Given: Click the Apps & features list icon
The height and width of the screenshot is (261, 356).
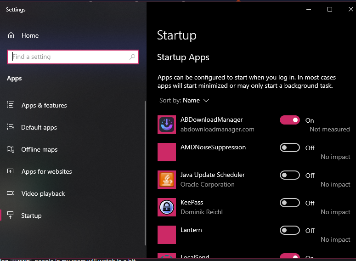Looking at the screenshot, I should click(x=11, y=105).
